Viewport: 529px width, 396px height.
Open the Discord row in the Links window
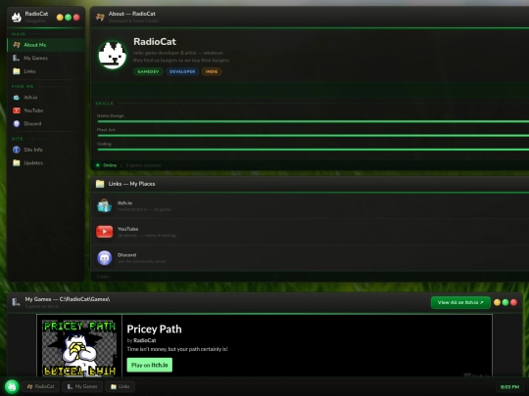coord(310,258)
